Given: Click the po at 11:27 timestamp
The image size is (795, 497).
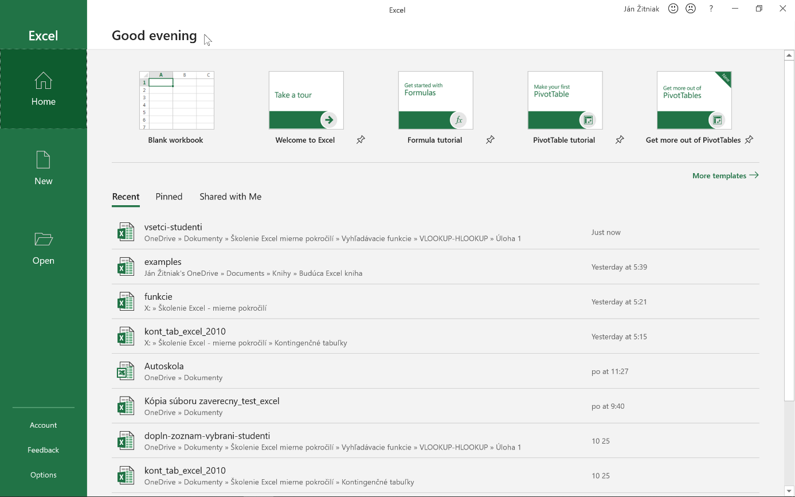Looking at the screenshot, I should click(610, 371).
